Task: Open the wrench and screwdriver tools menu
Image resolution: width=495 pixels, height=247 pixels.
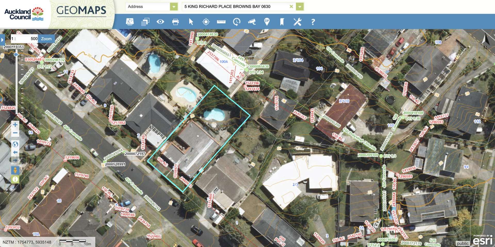Action: click(x=298, y=22)
